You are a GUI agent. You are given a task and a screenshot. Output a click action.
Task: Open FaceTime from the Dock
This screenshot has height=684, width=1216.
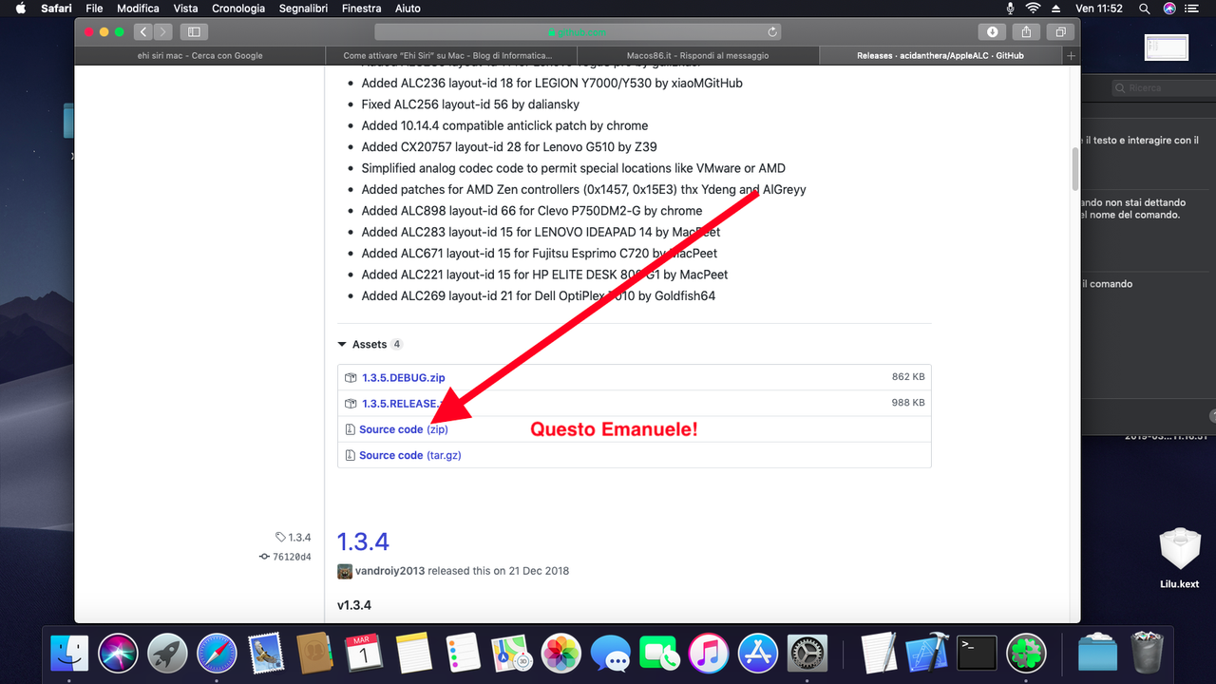click(659, 654)
